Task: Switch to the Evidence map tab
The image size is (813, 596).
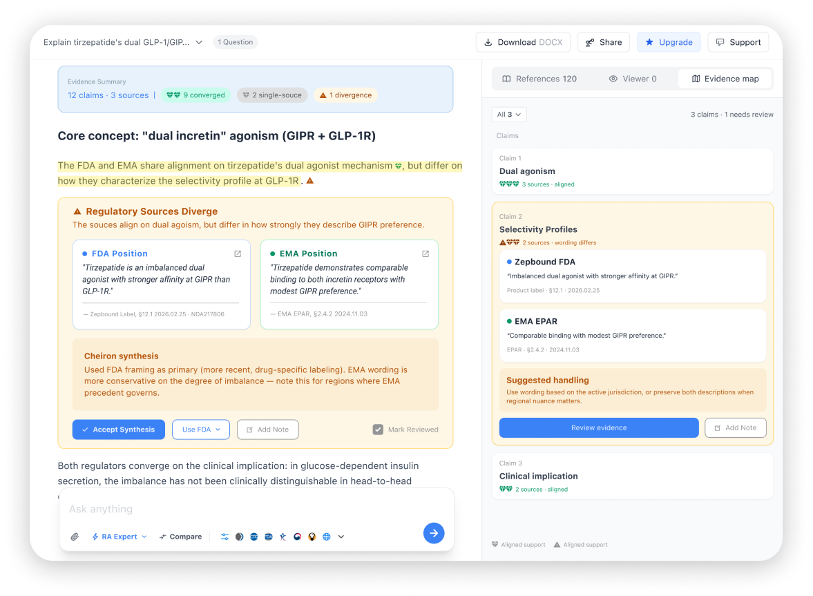Action: (x=725, y=79)
